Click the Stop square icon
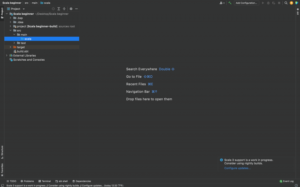The image size is (300, 187). click(x=279, y=3)
